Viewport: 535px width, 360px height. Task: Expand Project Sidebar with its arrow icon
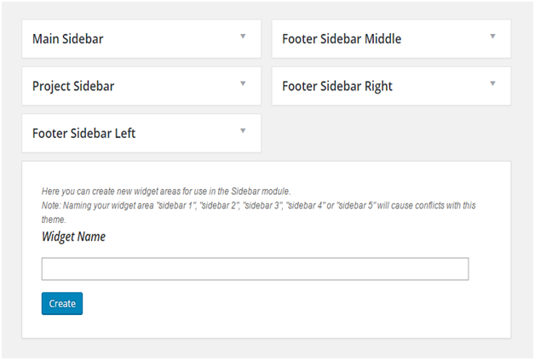[243, 83]
